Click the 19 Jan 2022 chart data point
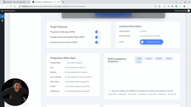The height and width of the screenshot is (107, 191). click(x=112, y=91)
